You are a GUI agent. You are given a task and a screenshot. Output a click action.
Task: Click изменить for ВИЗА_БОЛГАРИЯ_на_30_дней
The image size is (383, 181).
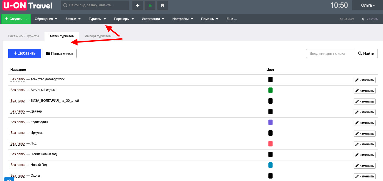point(365,101)
